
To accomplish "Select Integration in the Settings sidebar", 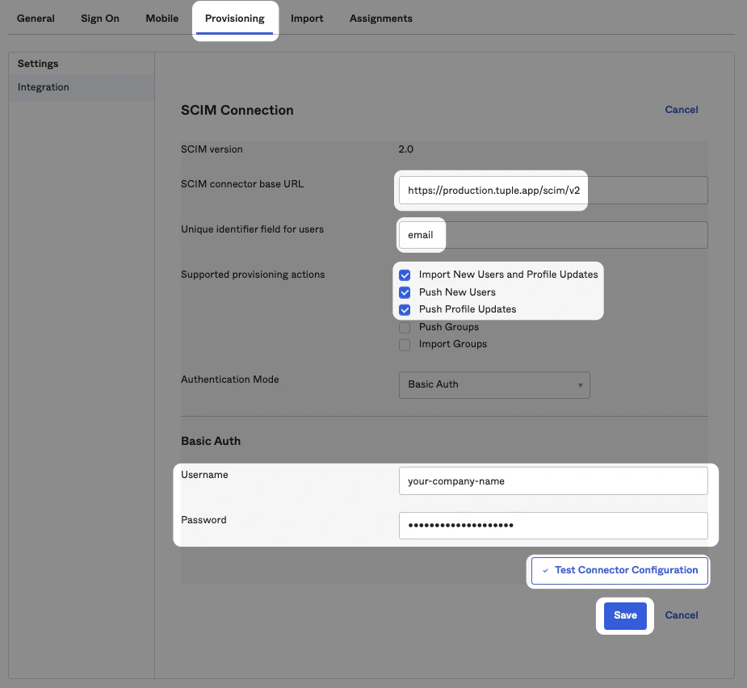I will pyautogui.click(x=43, y=86).
